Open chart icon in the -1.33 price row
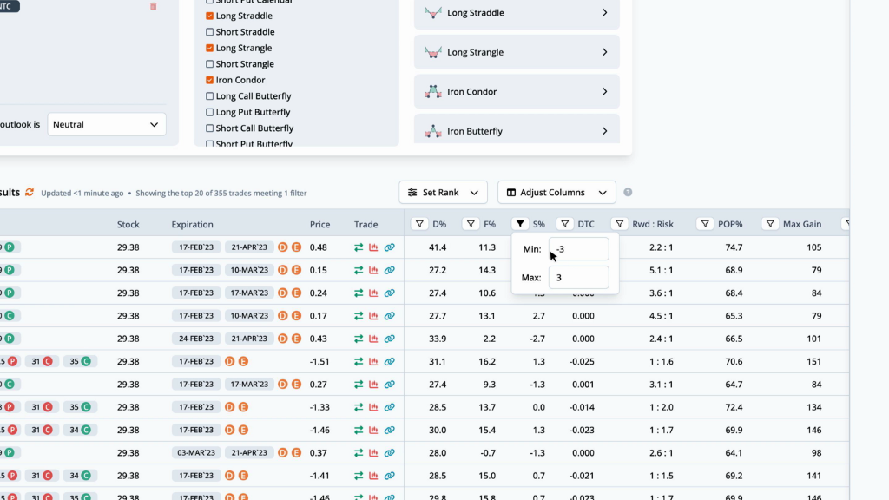This screenshot has height=500, width=889. pyautogui.click(x=373, y=407)
